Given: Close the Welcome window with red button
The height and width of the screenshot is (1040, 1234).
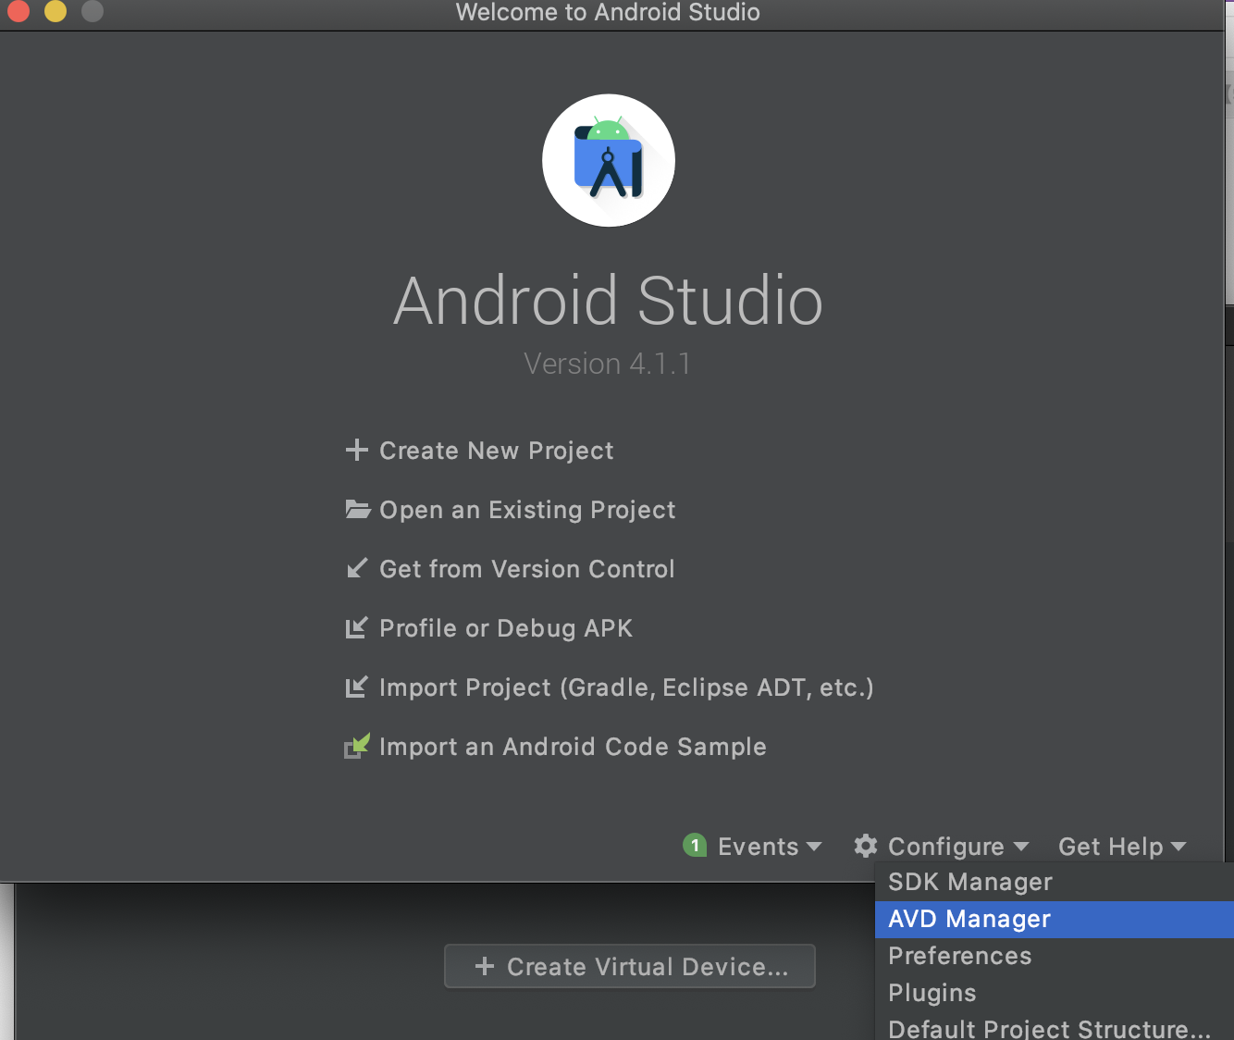Looking at the screenshot, I should (x=19, y=10).
